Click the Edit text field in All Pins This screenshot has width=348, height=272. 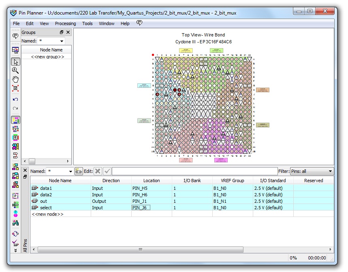click(x=195, y=171)
